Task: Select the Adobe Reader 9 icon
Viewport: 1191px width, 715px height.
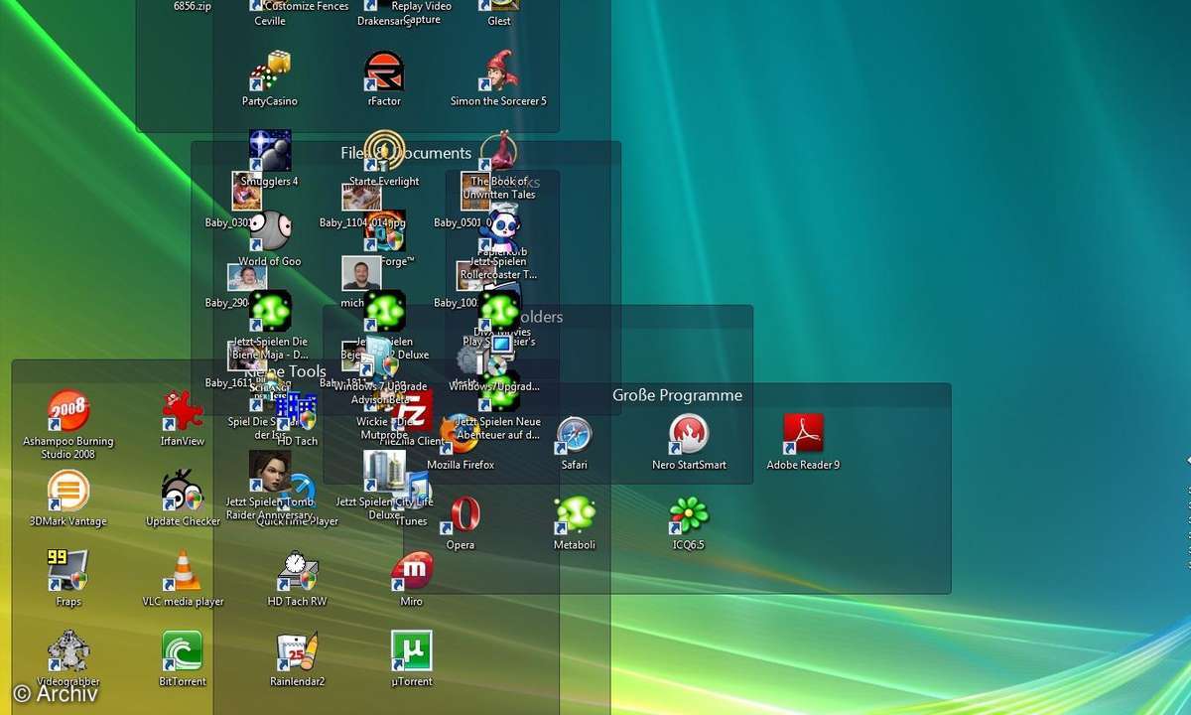Action: (803, 434)
